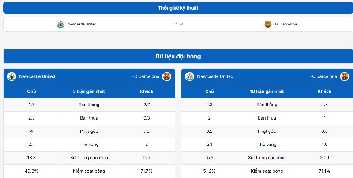The width and height of the screenshot is (353, 178).
Task: Open Newcastle United name link in Chỉ số row
Action: 82,24
